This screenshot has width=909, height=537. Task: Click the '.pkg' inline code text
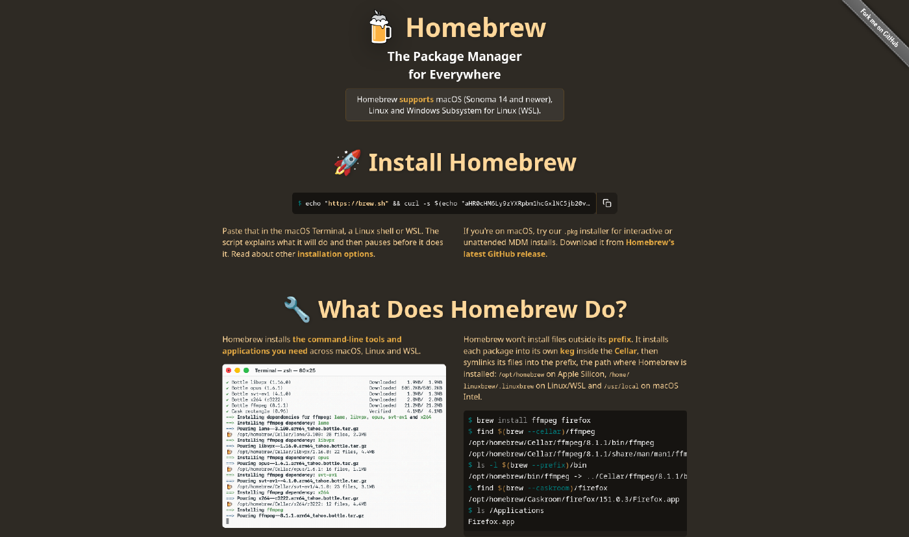[570, 232]
